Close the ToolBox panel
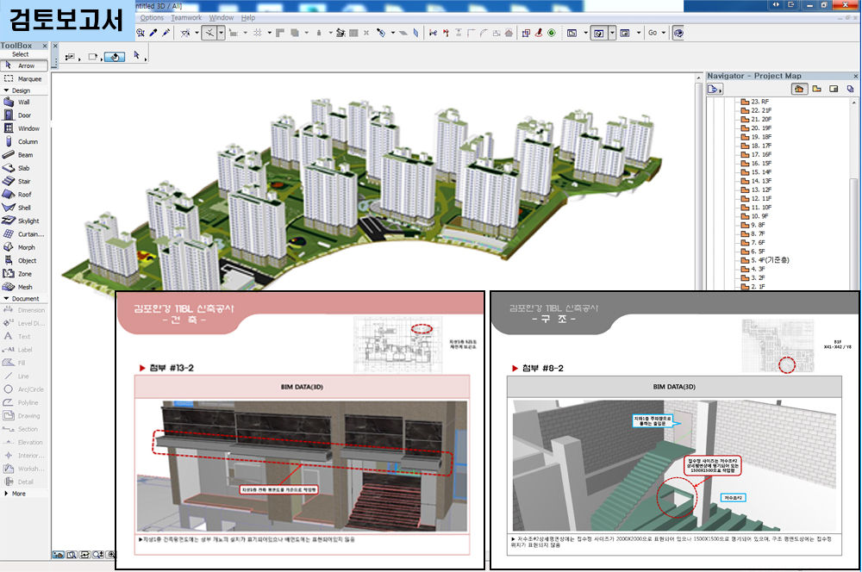Viewport: 862px width, 572px height. 45,47
